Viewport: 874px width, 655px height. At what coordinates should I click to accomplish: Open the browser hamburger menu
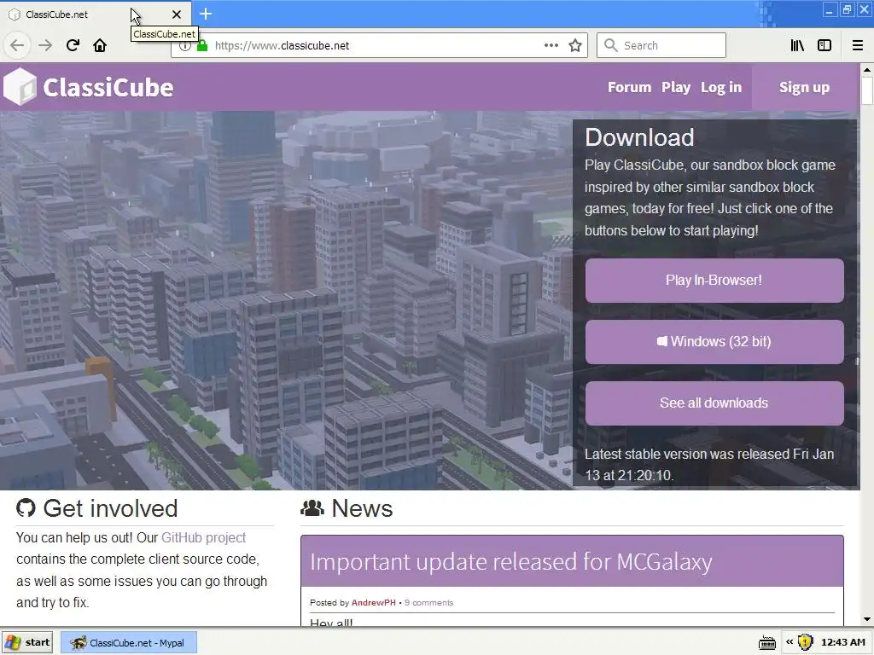[858, 45]
